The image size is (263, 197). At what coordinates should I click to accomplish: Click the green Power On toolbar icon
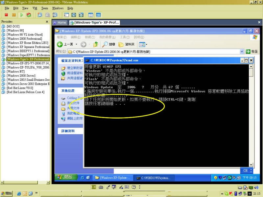(x=21, y=15)
